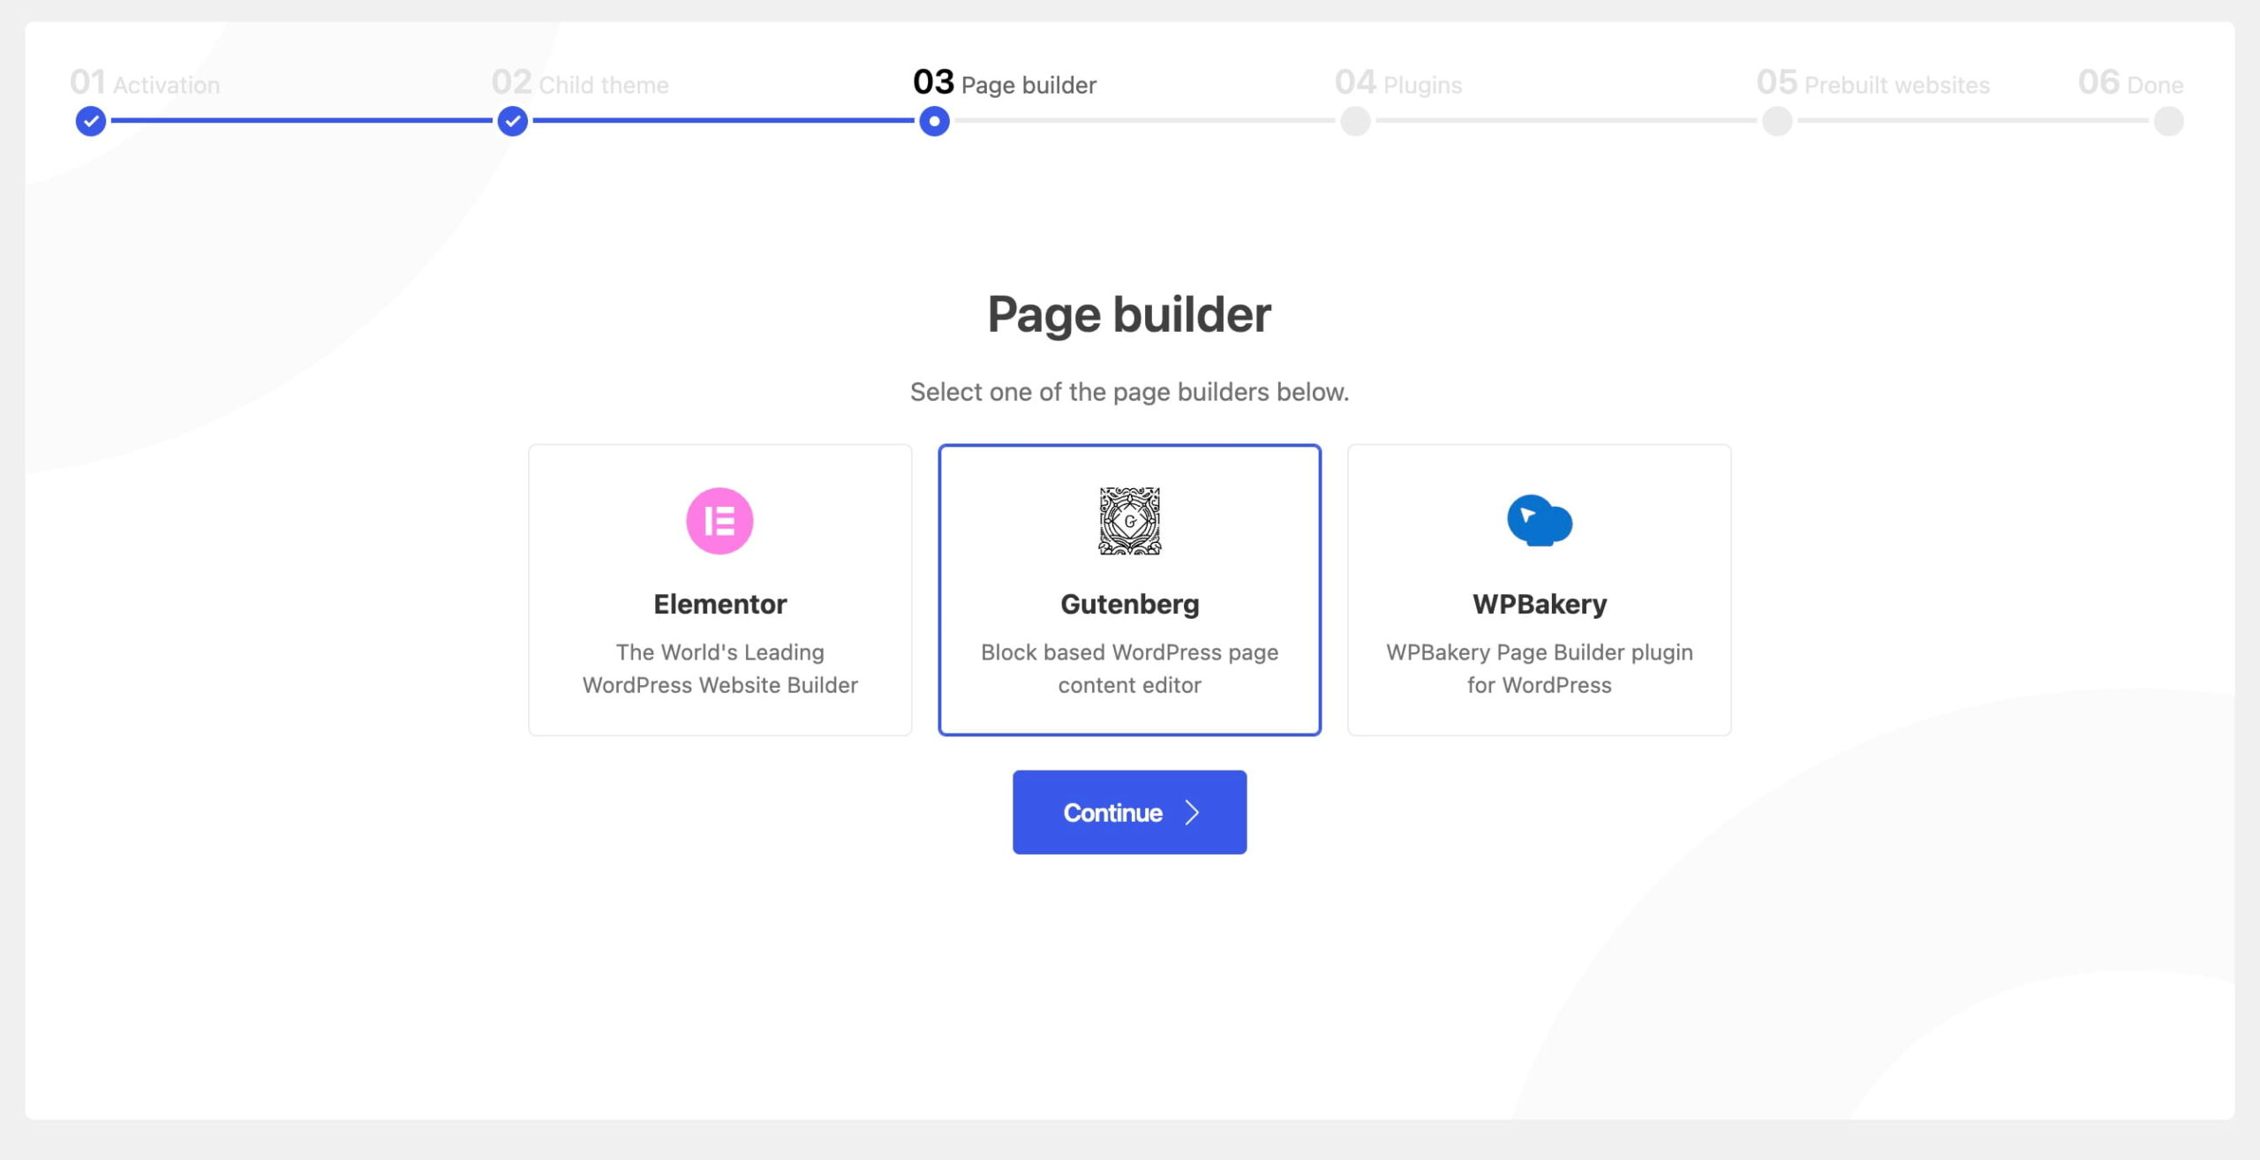2260x1160 pixels.
Task: Click the Plugins step grey dot
Action: point(1355,121)
